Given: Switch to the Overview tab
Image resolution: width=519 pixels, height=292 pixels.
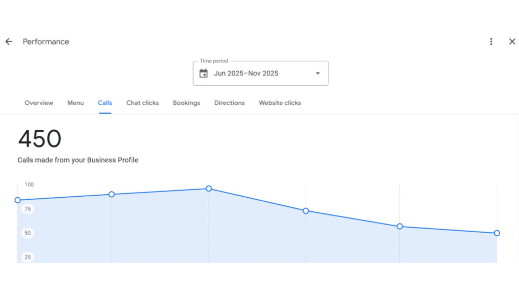Looking at the screenshot, I should tap(39, 103).
